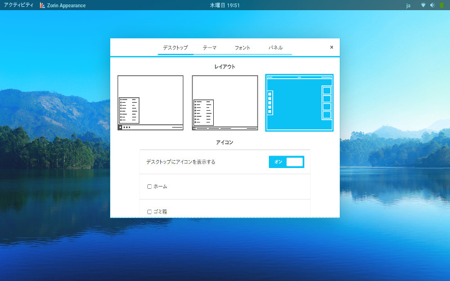Viewport: 450px width, 281px height.
Task: Toggle the デスクトップにアイコンを表示する switch
Action: [286, 162]
